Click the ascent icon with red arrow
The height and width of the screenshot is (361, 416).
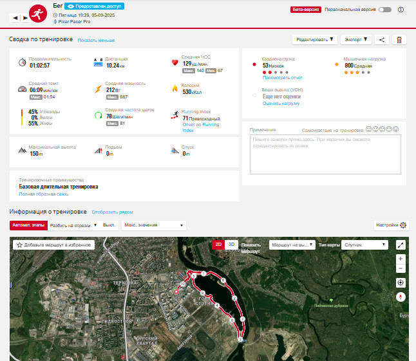(x=99, y=151)
